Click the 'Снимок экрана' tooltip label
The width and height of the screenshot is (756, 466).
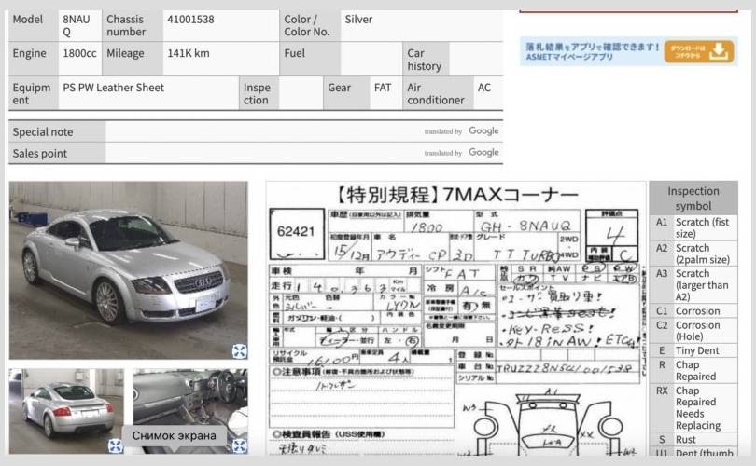174,436
